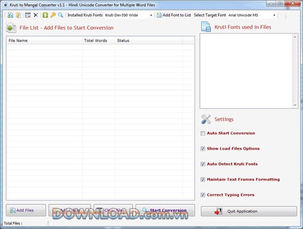Click the Select Target Font label
The width and height of the screenshot is (303, 229).
pos(210,15)
